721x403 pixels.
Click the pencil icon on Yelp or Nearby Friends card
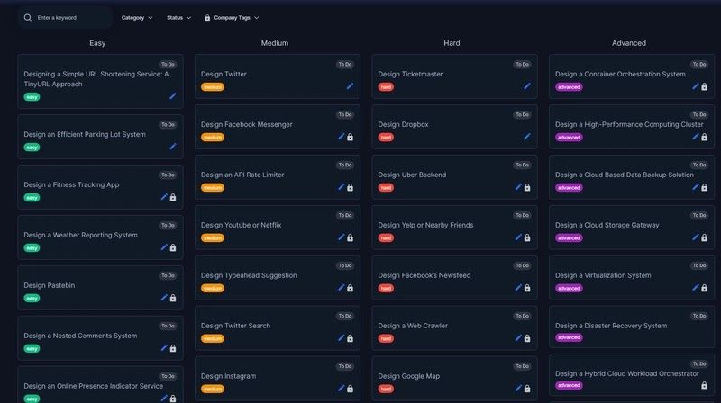[x=518, y=237]
